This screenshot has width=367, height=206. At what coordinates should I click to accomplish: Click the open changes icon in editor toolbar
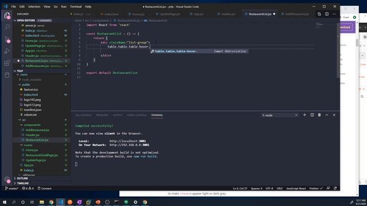(319, 14)
